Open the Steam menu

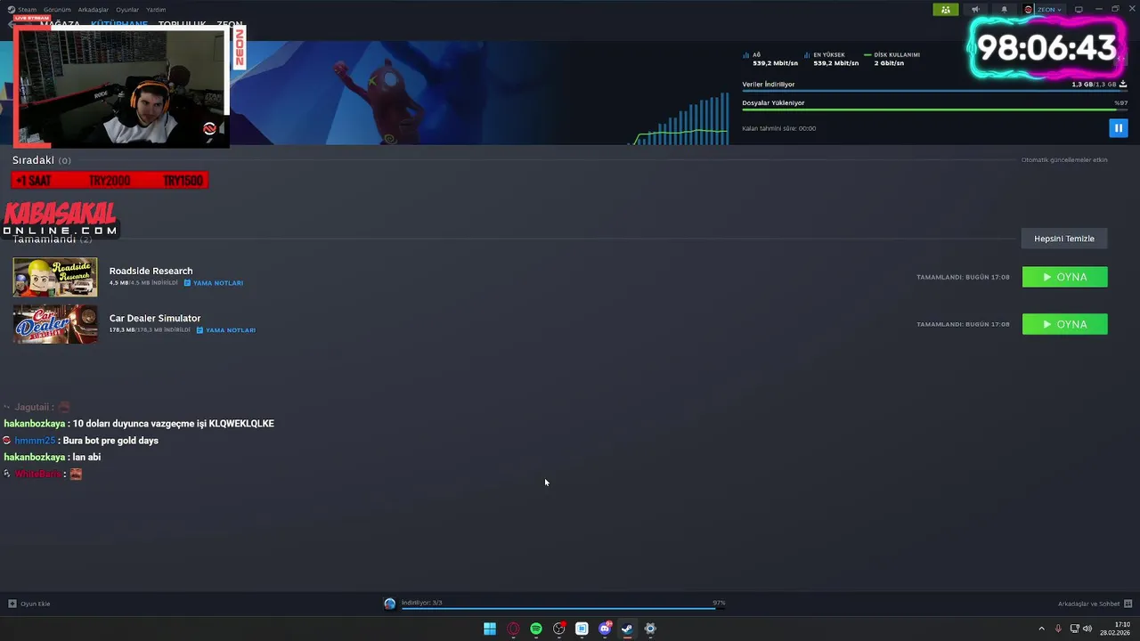[22, 10]
